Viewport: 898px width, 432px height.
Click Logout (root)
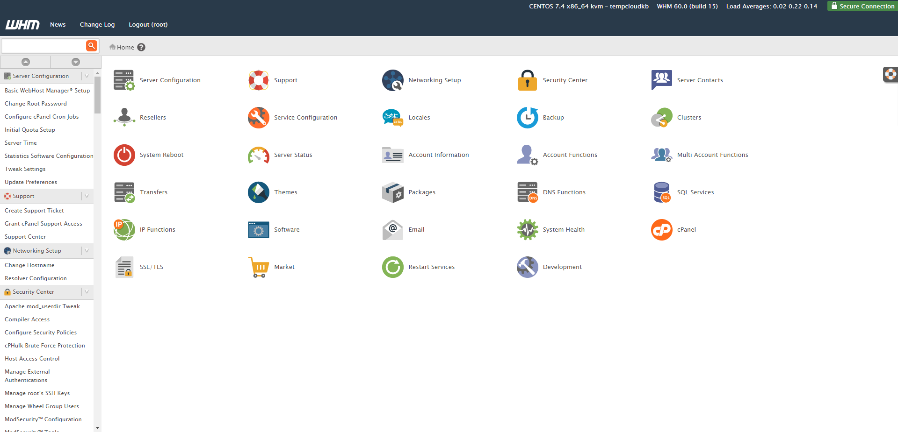point(148,25)
